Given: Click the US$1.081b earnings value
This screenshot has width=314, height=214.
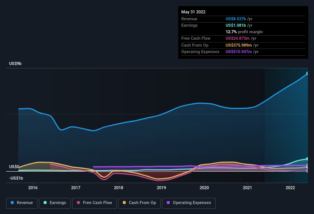Looking at the screenshot, I should point(236,25).
